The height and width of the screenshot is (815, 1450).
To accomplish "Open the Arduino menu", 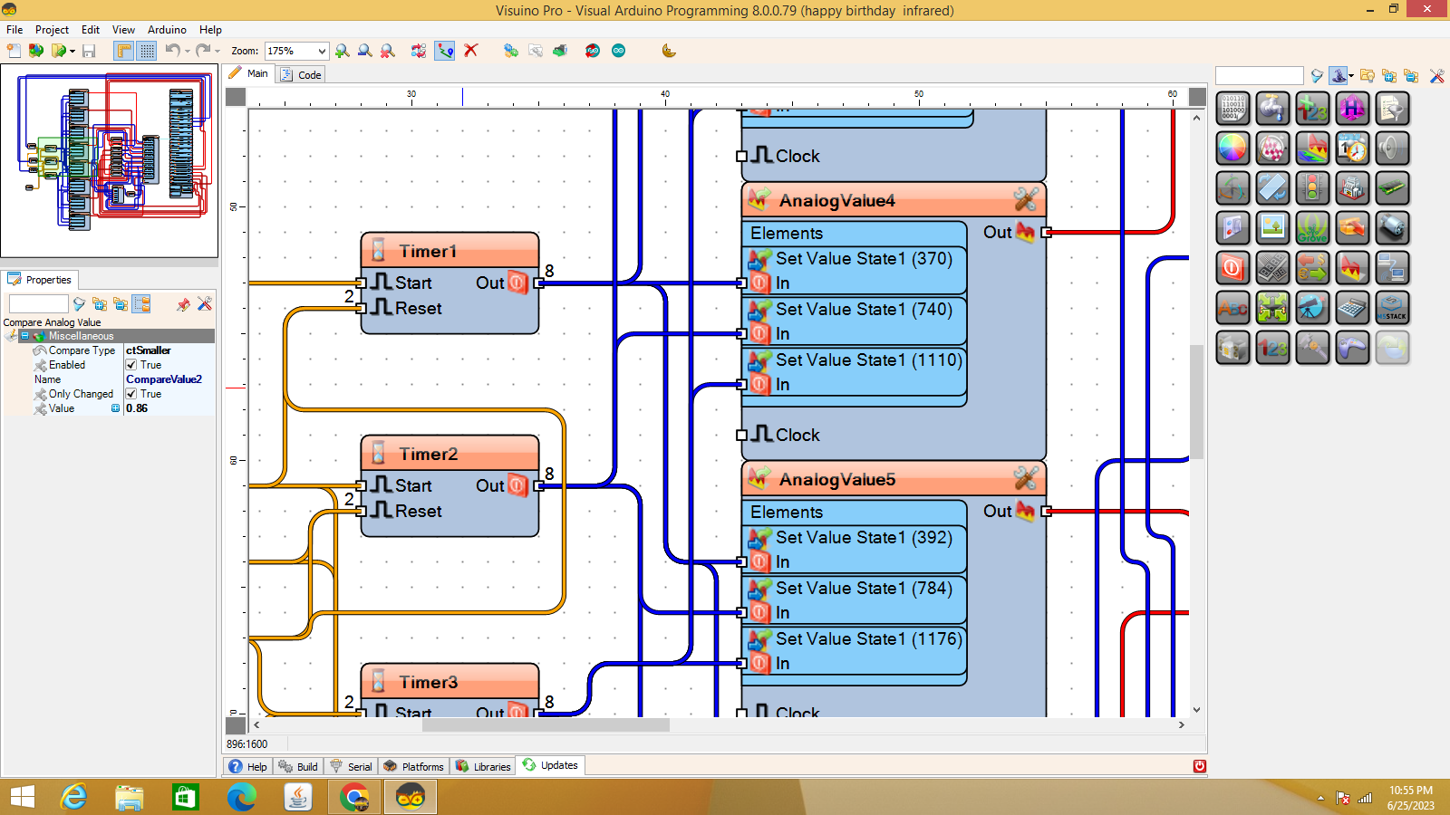I will tap(167, 30).
